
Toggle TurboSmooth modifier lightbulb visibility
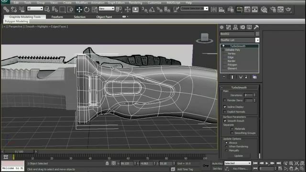223,46
